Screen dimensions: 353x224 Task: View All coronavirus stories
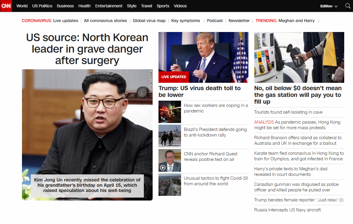pyautogui.click(x=105, y=21)
